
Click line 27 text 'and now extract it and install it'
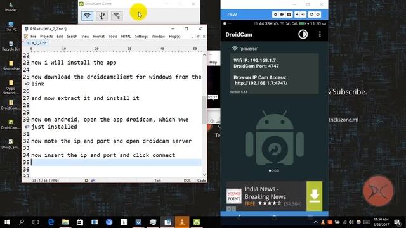point(85,98)
